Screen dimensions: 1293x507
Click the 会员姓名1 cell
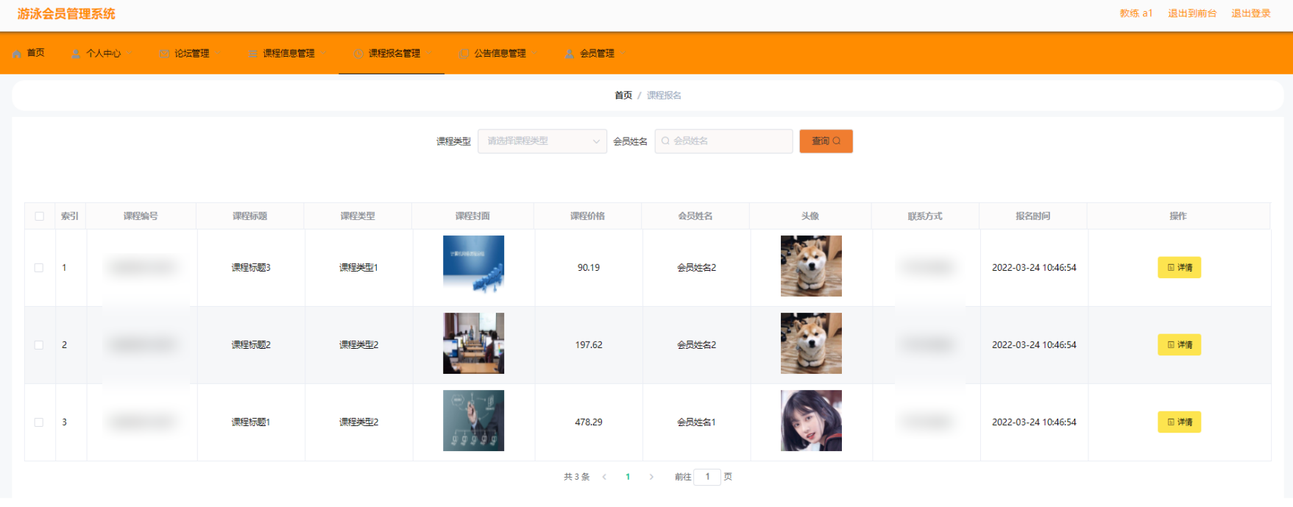point(696,422)
